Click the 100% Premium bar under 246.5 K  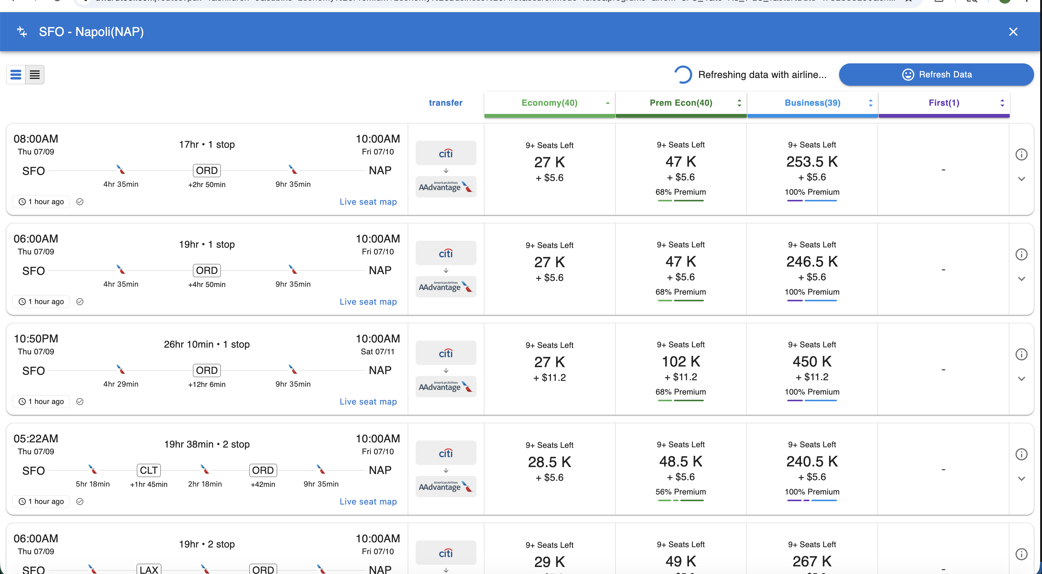click(812, 300)
